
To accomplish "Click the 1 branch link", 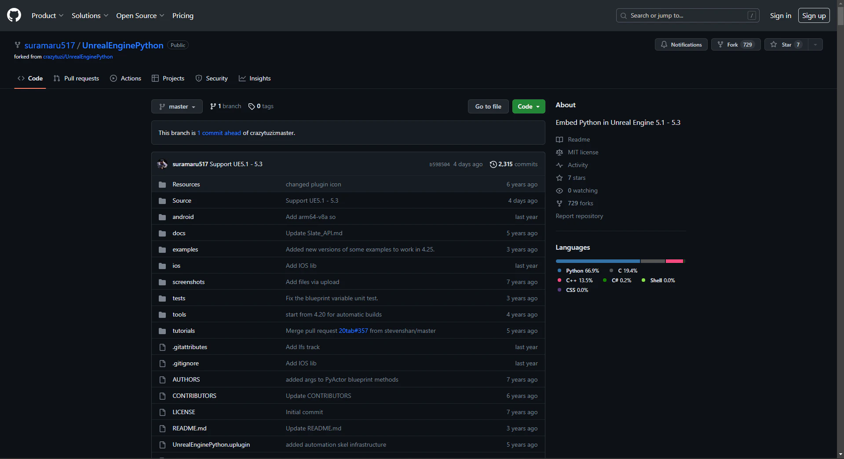I will (x=226, y=106).
